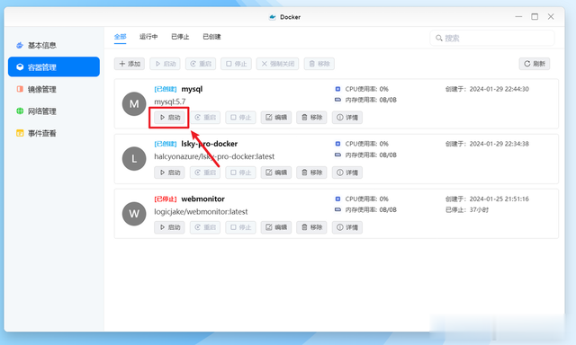The image size is (576, 345).
Task: Minimize the Docker window
Action: pos(518,16)
